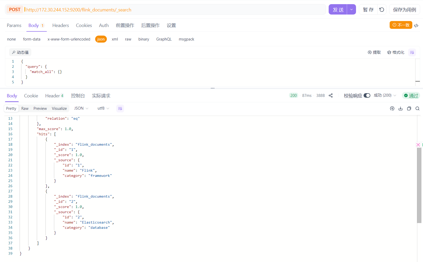Toggle word wrap in request body editor
423x262 pixels.
tap(412, 52)
